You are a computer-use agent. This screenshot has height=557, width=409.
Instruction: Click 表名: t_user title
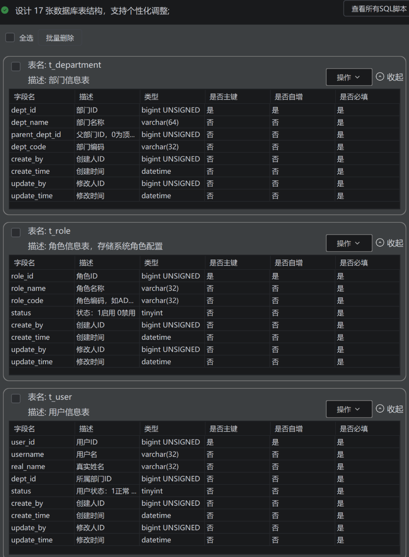[x=50, y=397]
